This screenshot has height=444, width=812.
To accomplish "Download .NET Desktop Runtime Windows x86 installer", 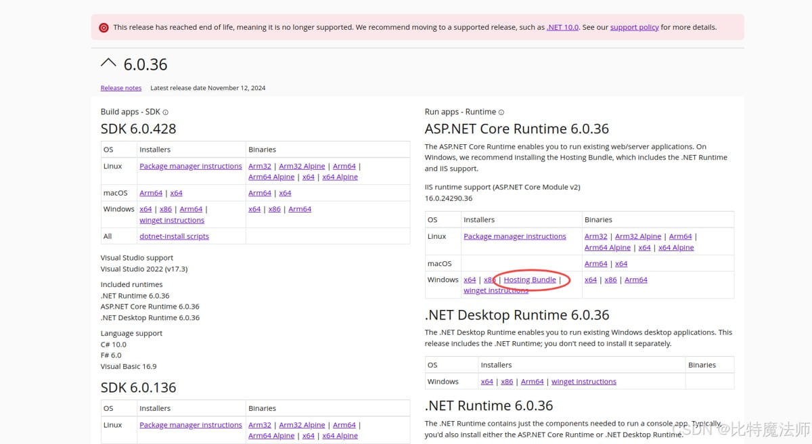I will point(507,382).
